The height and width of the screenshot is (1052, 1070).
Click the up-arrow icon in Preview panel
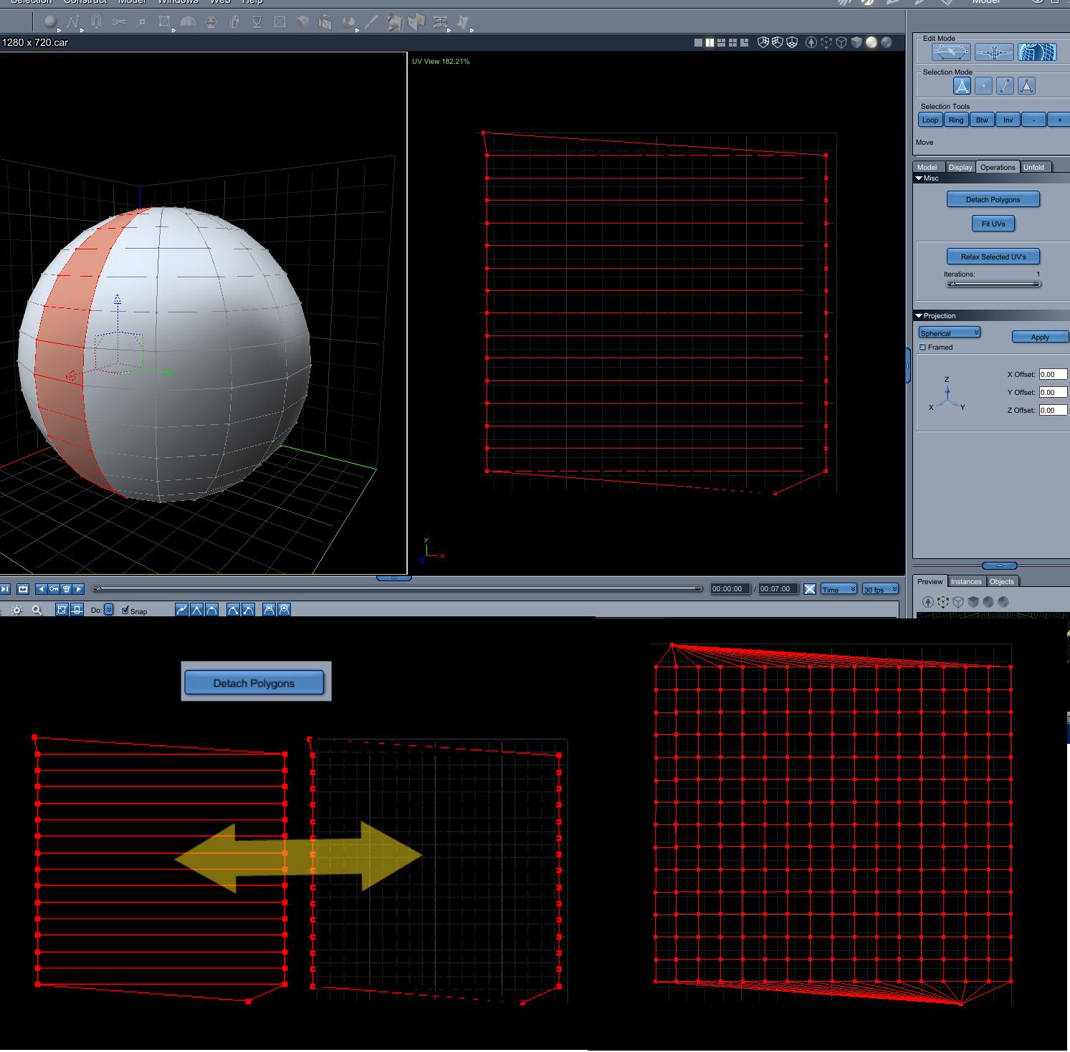(x=928, y=602)
